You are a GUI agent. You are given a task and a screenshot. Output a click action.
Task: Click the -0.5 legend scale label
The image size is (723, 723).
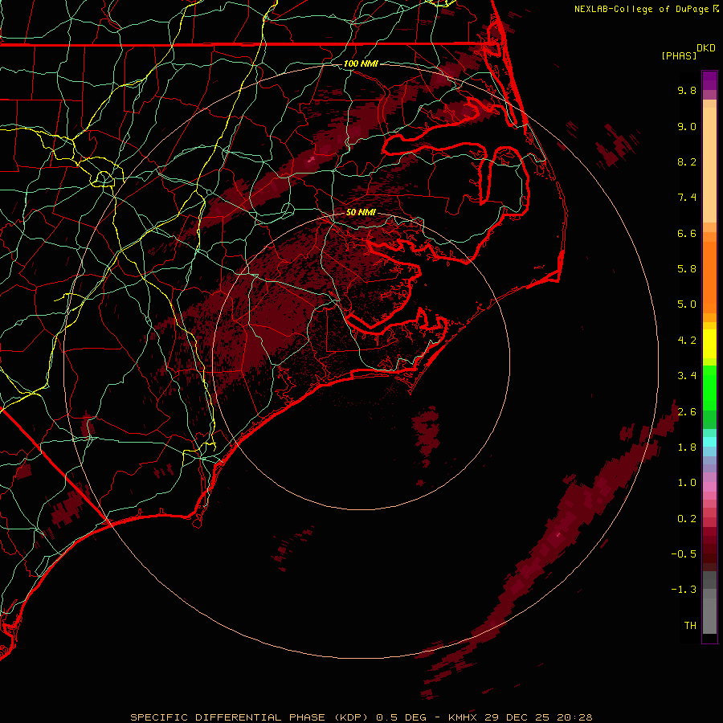pyautogui.click(x=684, y=554)
